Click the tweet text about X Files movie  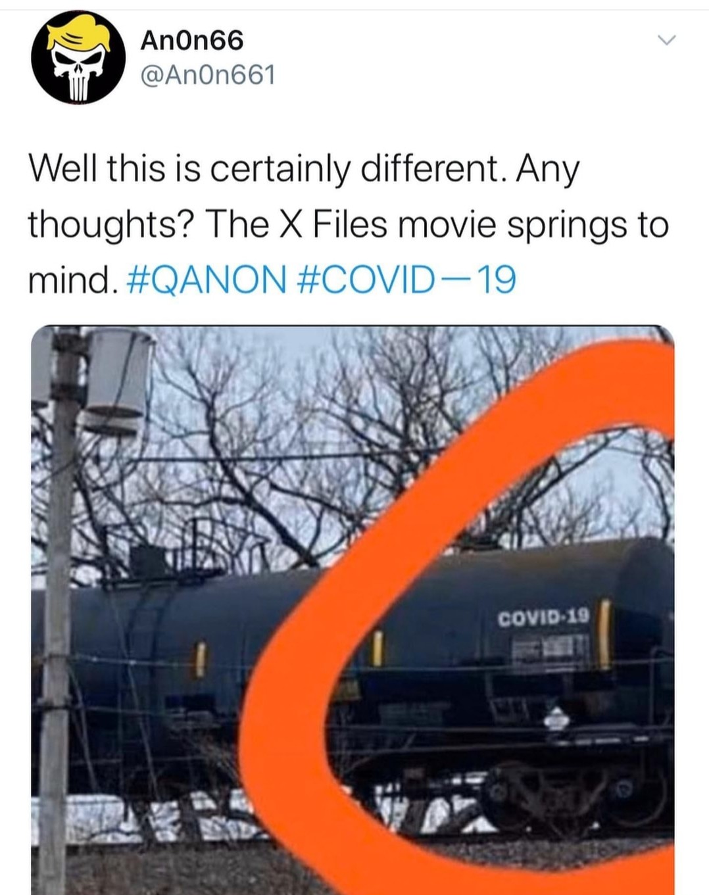348,224
